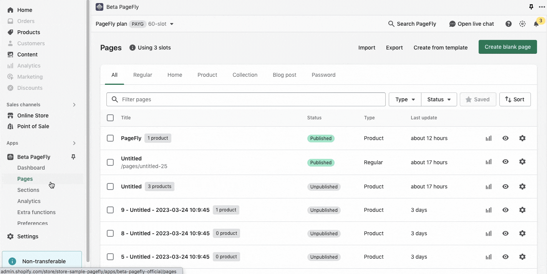The width and height of the screenshot is (547, 274).
Task: Open the Type filter dropdown
Action: (405, 99)
